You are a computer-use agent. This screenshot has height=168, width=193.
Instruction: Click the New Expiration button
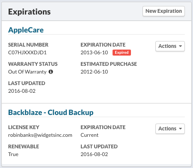[x=163, y=11]
